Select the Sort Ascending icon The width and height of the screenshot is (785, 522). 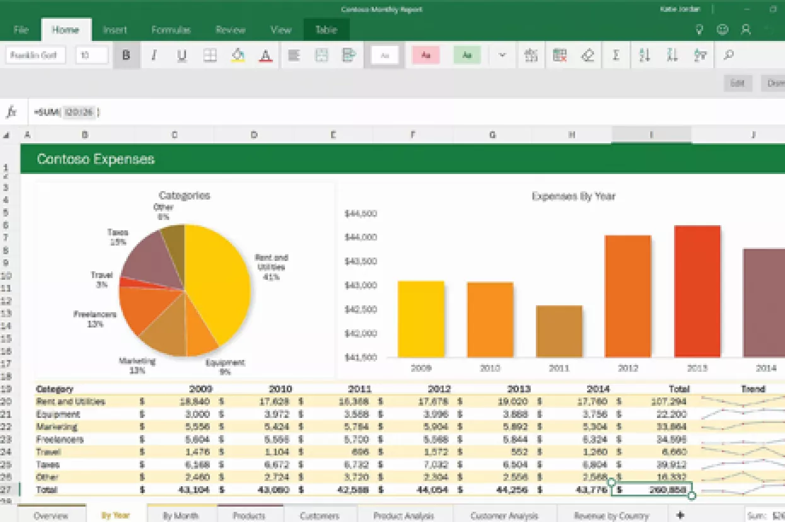[x=644, y=55]
